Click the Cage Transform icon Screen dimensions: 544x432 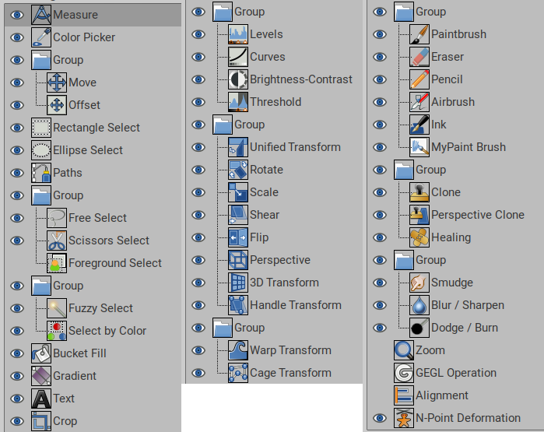[238, 373]
